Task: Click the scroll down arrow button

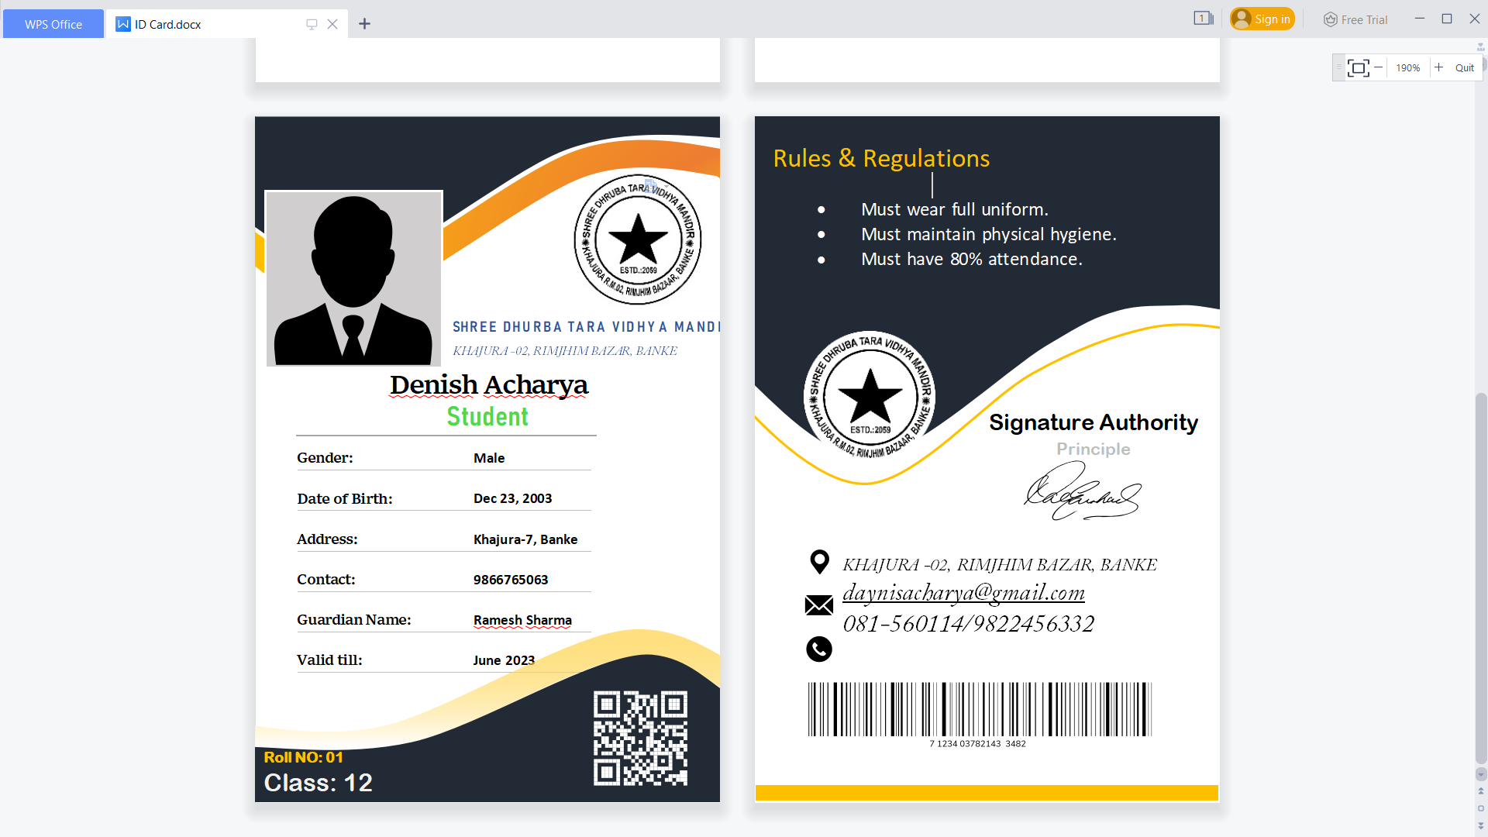Action: [1481, 774]
